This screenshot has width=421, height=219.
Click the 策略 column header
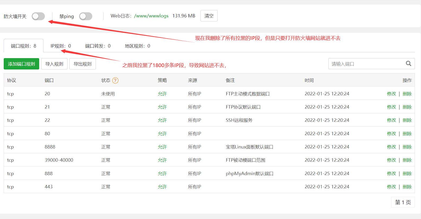click(x=162, y=80)
